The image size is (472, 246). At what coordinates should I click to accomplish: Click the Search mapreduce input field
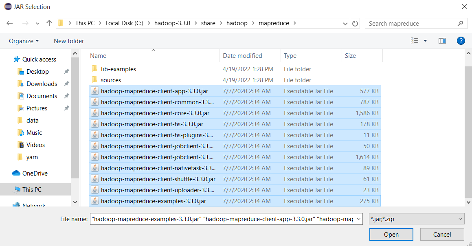pyautogui.click(x=411, y=24)
